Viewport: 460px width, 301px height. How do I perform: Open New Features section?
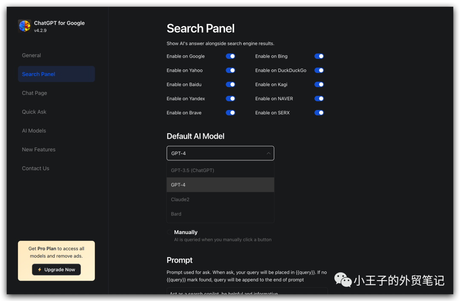click(56, 150)
